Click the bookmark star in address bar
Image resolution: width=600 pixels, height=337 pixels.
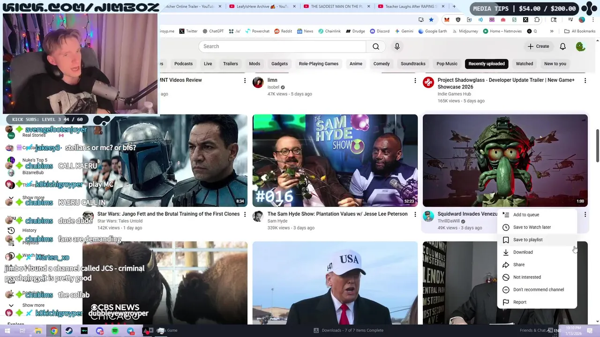click(x=431, y=20)
